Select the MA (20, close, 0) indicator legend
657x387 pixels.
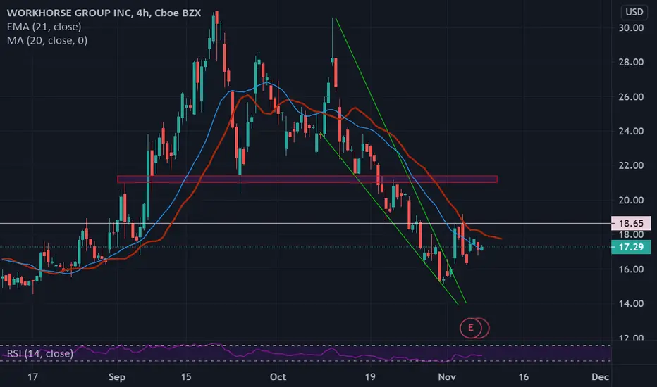coord(47,41)
